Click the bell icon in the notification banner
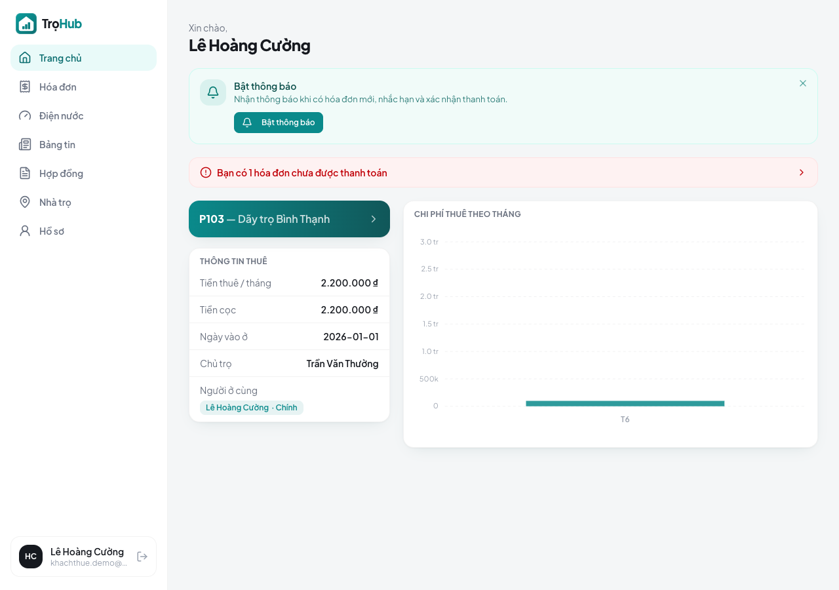 pyautogui.click(x=213, y=92)
